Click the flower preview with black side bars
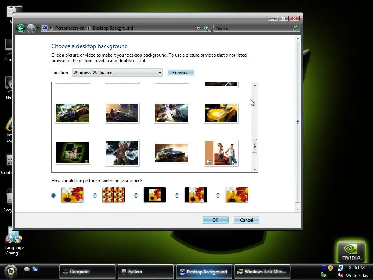 pos(196,195)
